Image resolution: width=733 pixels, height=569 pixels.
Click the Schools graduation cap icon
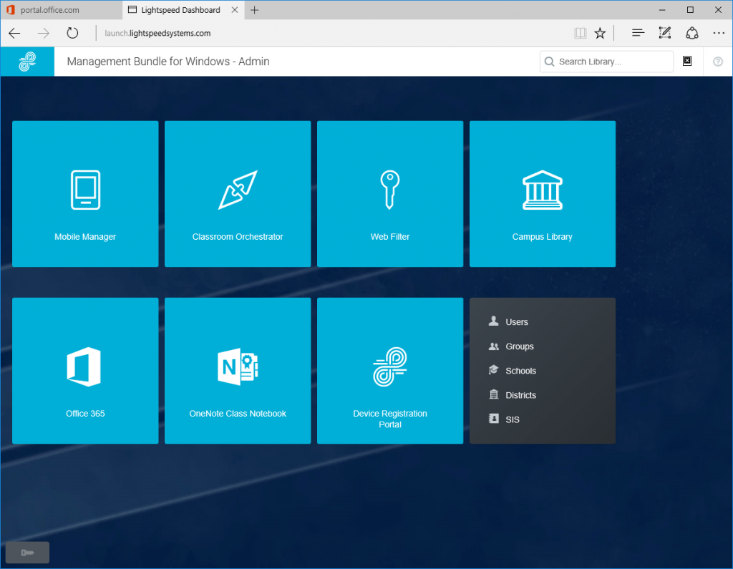point(494,370)
